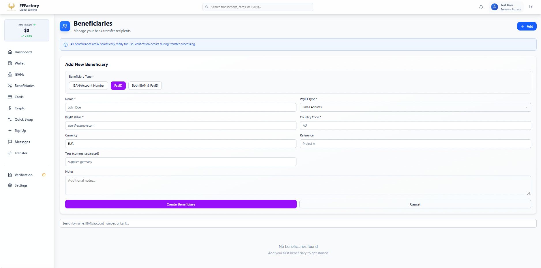Image resolution: width=541 pixels, height=268 pixels.
Task: Click the Verification pending clock icon
Action: point(44,175)
